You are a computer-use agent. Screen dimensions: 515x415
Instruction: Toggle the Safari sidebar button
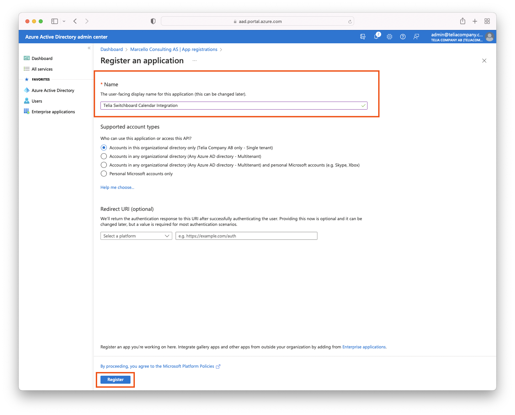(x=55, y=21)
